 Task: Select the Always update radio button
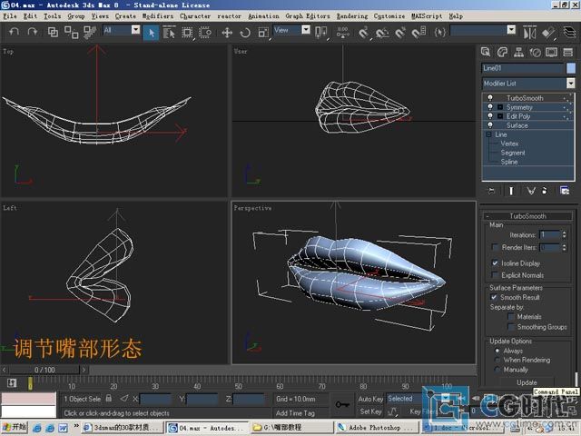click(497, 351)
